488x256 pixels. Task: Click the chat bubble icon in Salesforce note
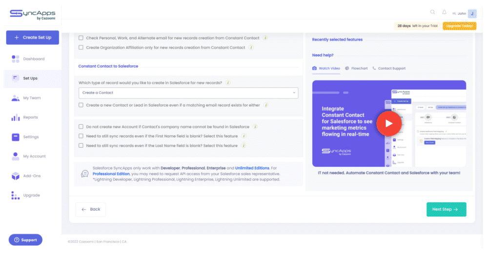pyautogui.click(x=84, y=174)
